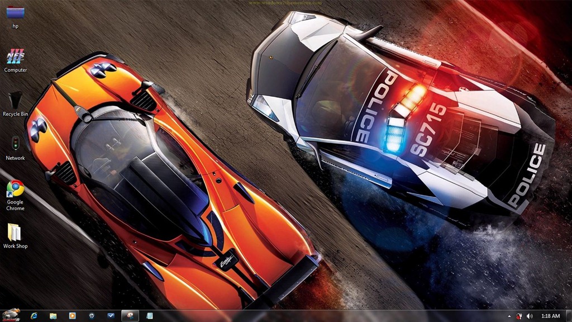Click the antivirus icon in the system tray
Image resolution: width=572 pixels, height=322 pixels.
coord(519,317)
